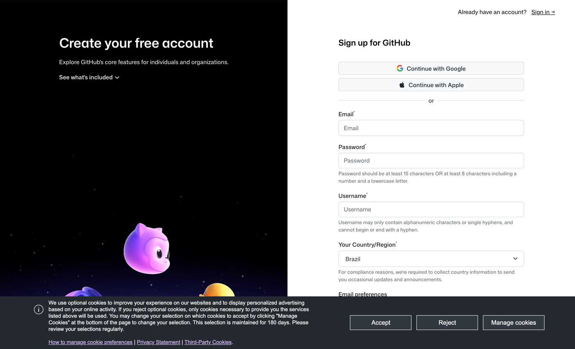The width and height of the screenshot is (575, 349).
Task: Click the Explore GitHub's core features text
Action: pyautogui.click(x=144, y=62)
